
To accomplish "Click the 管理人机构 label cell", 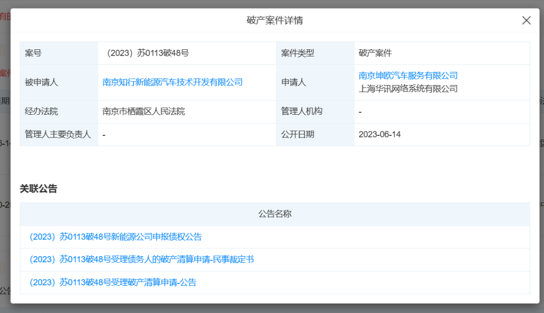I will pyautogui.click(x=315, y=112).
